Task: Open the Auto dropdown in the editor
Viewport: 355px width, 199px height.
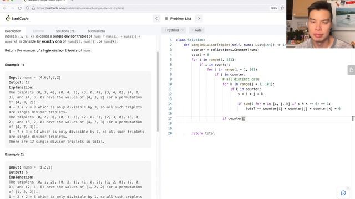Action: 197,30
